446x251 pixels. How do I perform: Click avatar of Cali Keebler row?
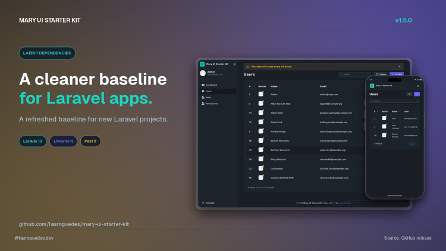pos(261,168)
